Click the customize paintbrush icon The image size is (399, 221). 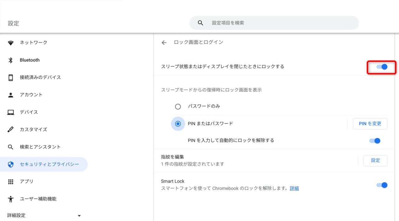tap(11, 129)
